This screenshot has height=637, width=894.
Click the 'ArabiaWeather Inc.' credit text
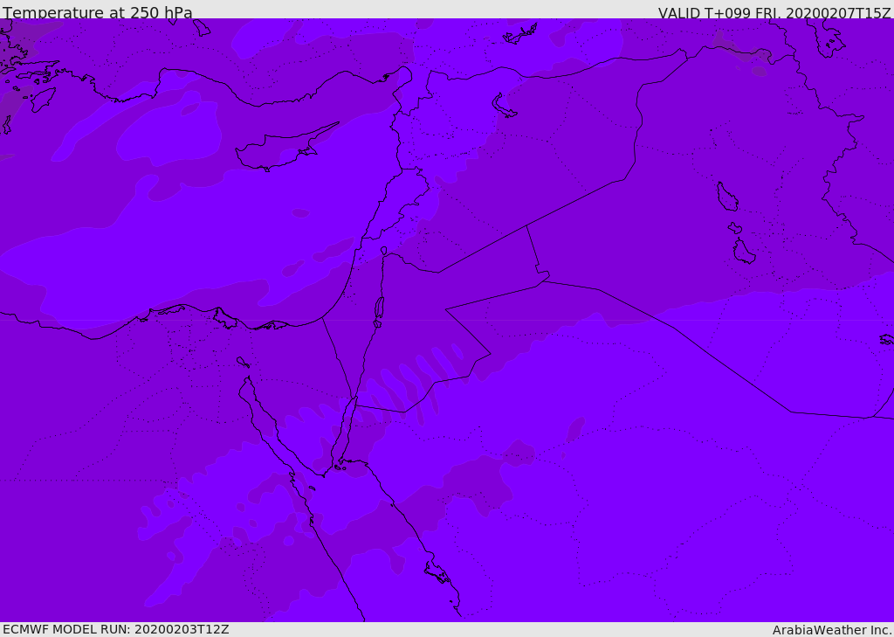[832, 630]
